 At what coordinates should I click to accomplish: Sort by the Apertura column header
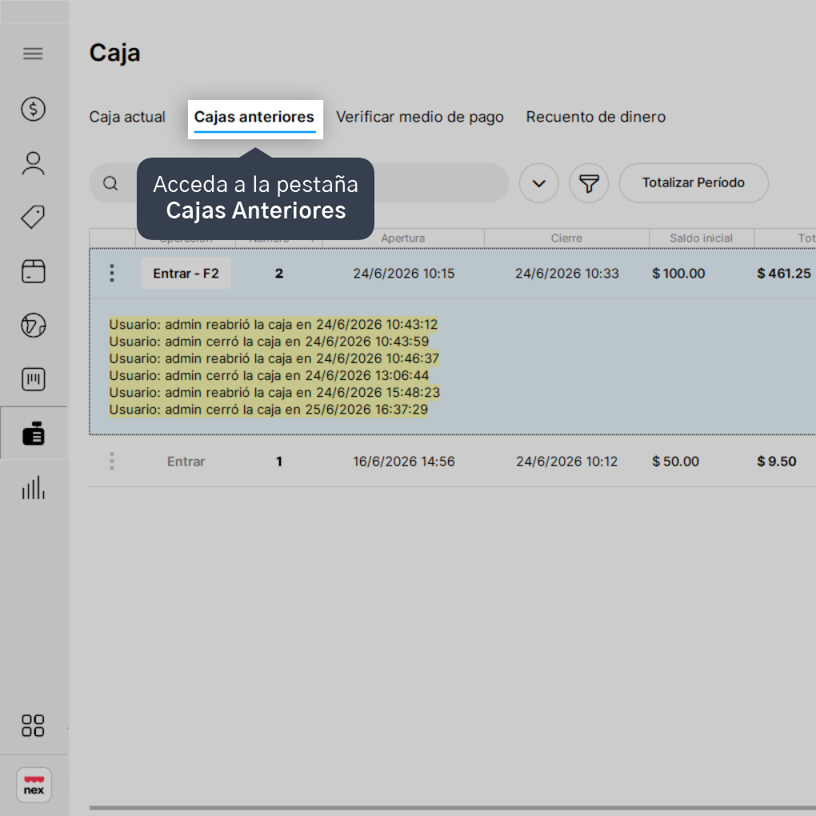[x=402, y=238]
